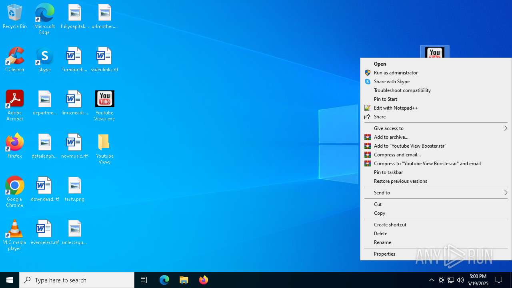Image resolution: width=512 pixels, height=288 pixels.
Task: Choose Create shortcut
Action: point(436,225)
